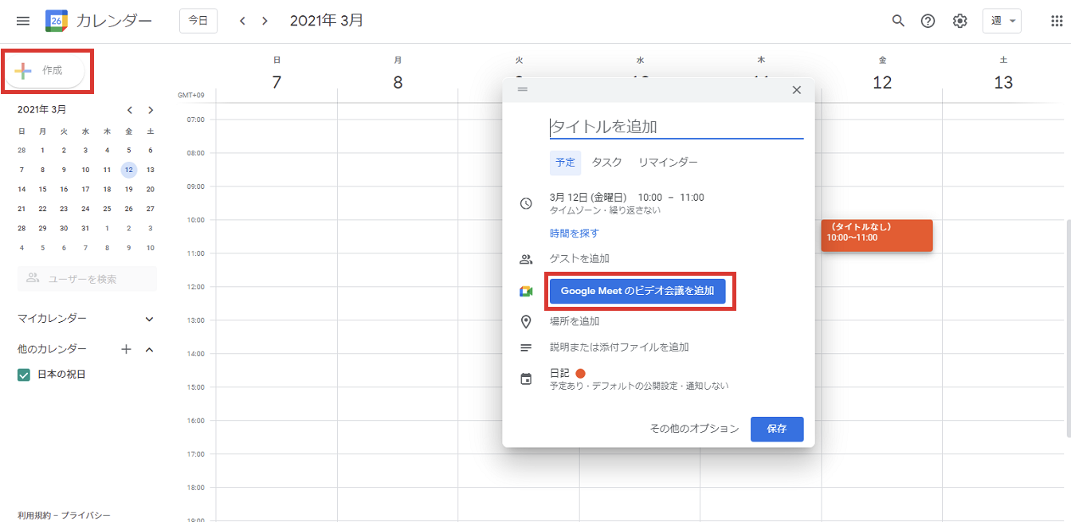Click the clock icon next to the date
1071x522 pixels.
coord(526,197)
